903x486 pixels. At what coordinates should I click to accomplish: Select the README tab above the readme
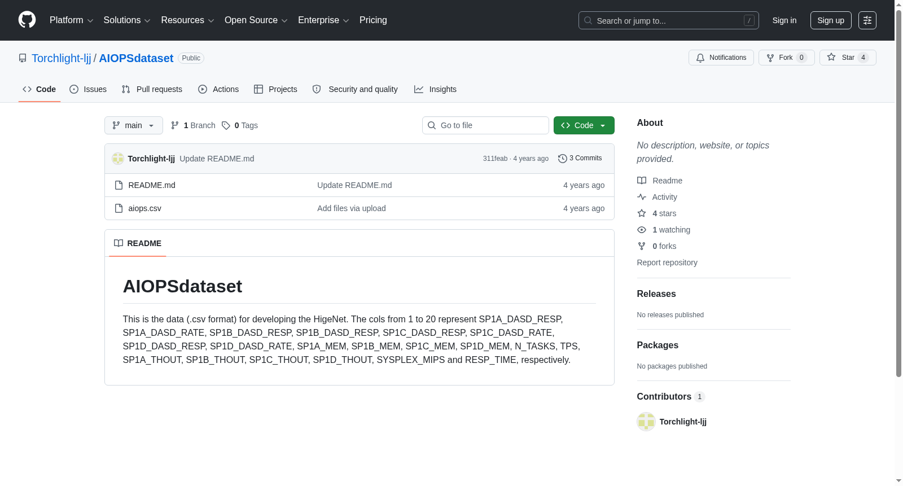click(138, 243)
